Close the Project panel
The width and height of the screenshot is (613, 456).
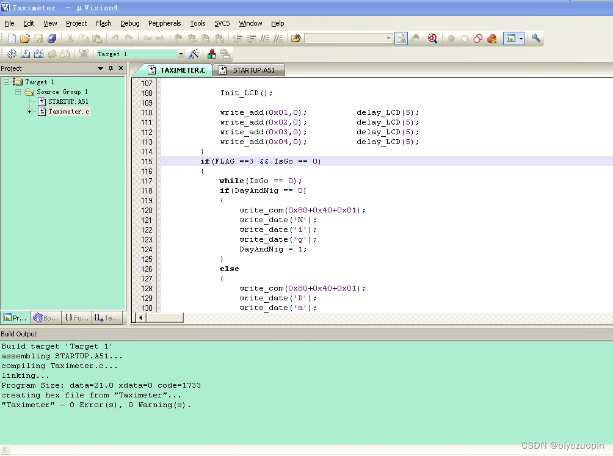[x=121, y=68]
